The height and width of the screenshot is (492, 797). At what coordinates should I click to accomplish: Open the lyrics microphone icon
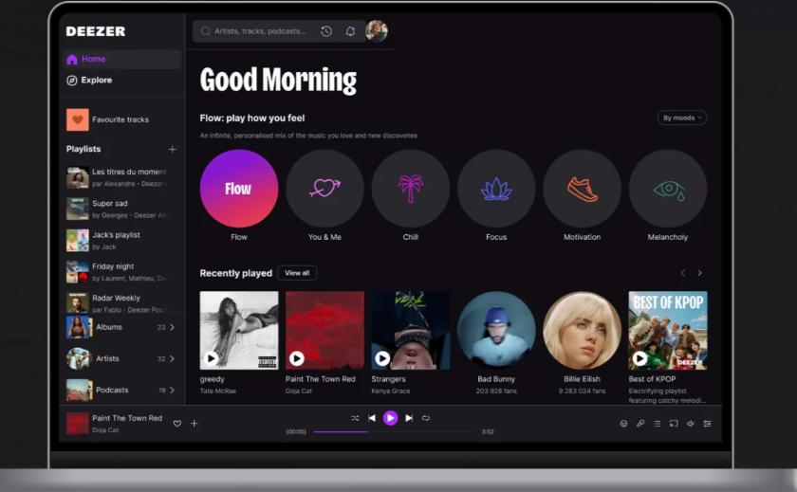click(640, 424)
